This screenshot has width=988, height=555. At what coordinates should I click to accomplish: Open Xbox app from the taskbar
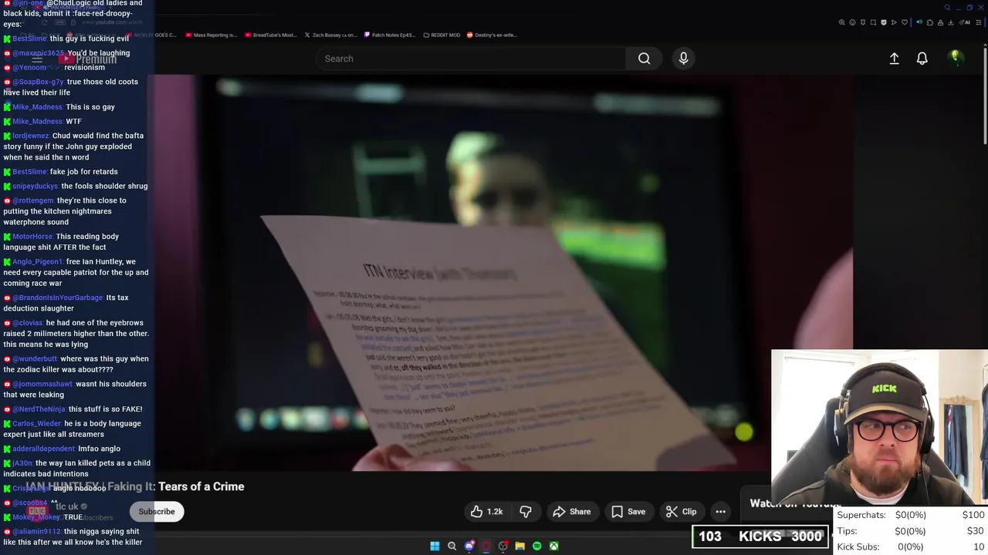point(554,546)
